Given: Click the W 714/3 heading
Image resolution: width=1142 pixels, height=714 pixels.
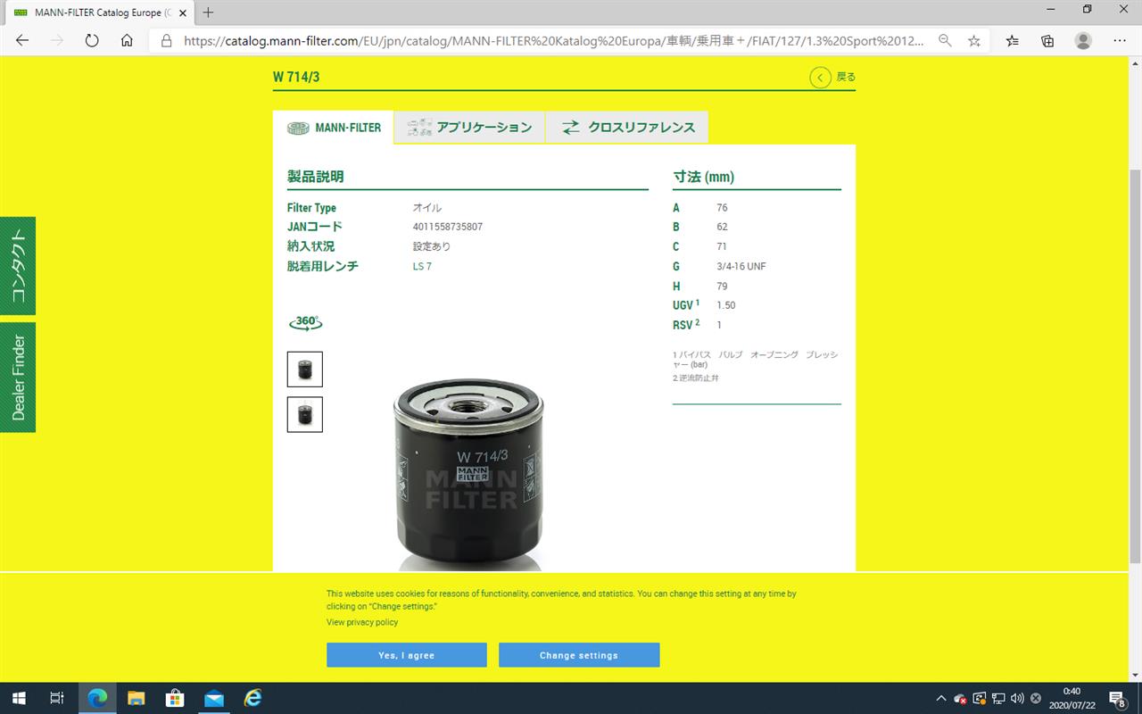Looking at the screenshot, I should (x=296, y=77).
